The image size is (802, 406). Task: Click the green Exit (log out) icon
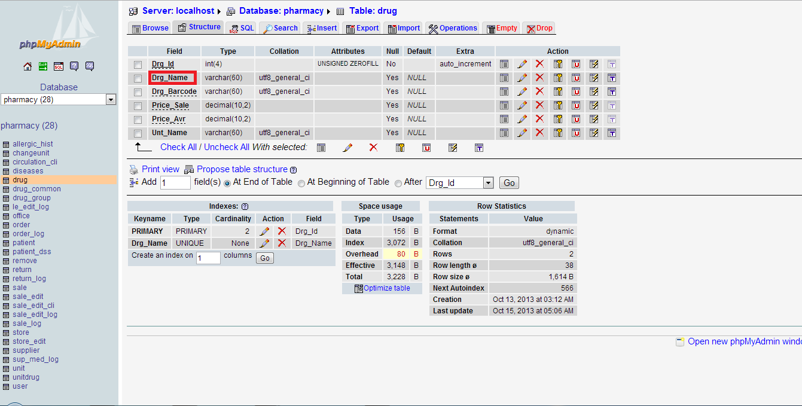tap(43, 66)
